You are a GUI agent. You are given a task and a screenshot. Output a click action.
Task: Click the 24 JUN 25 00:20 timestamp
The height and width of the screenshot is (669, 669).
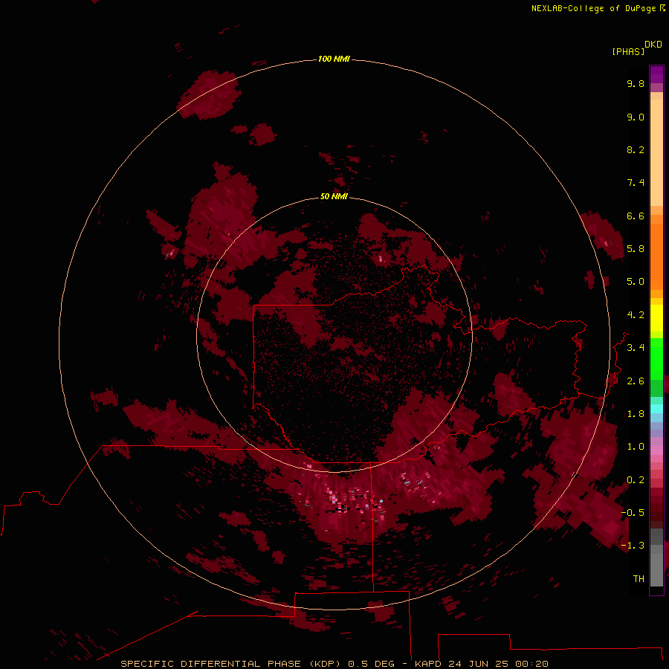pos(498,664)
